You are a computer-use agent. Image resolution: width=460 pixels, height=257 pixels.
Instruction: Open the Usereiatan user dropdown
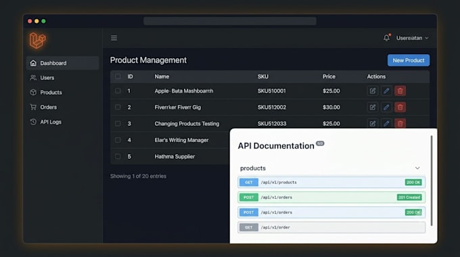coord(413,38)
